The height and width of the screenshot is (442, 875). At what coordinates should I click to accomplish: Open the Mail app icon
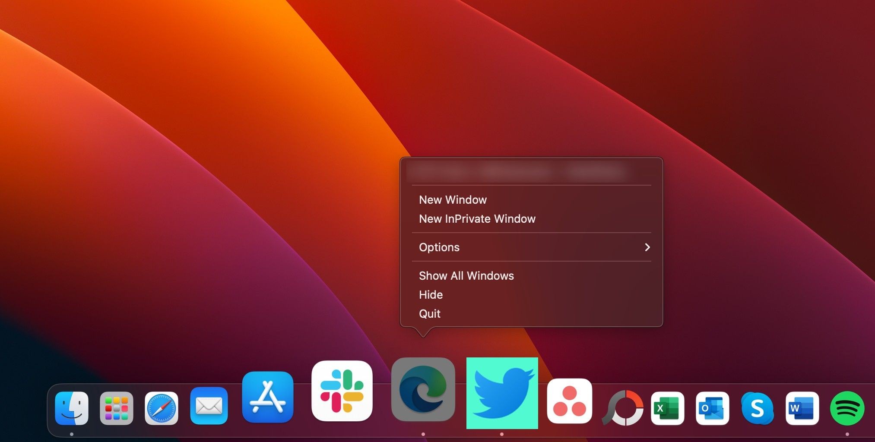(x=209, y=406)
